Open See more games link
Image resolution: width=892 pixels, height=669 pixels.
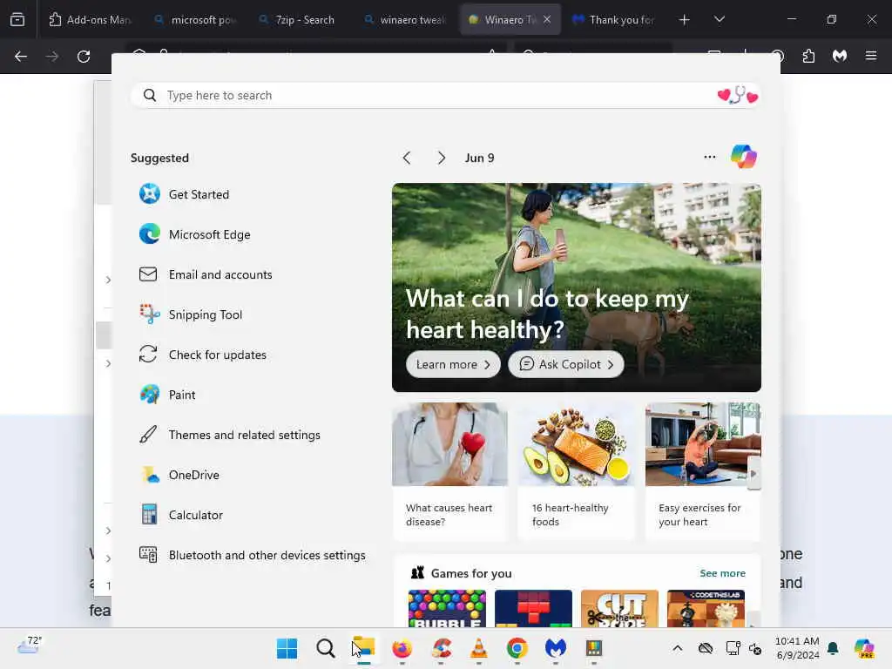click(722, 573)
